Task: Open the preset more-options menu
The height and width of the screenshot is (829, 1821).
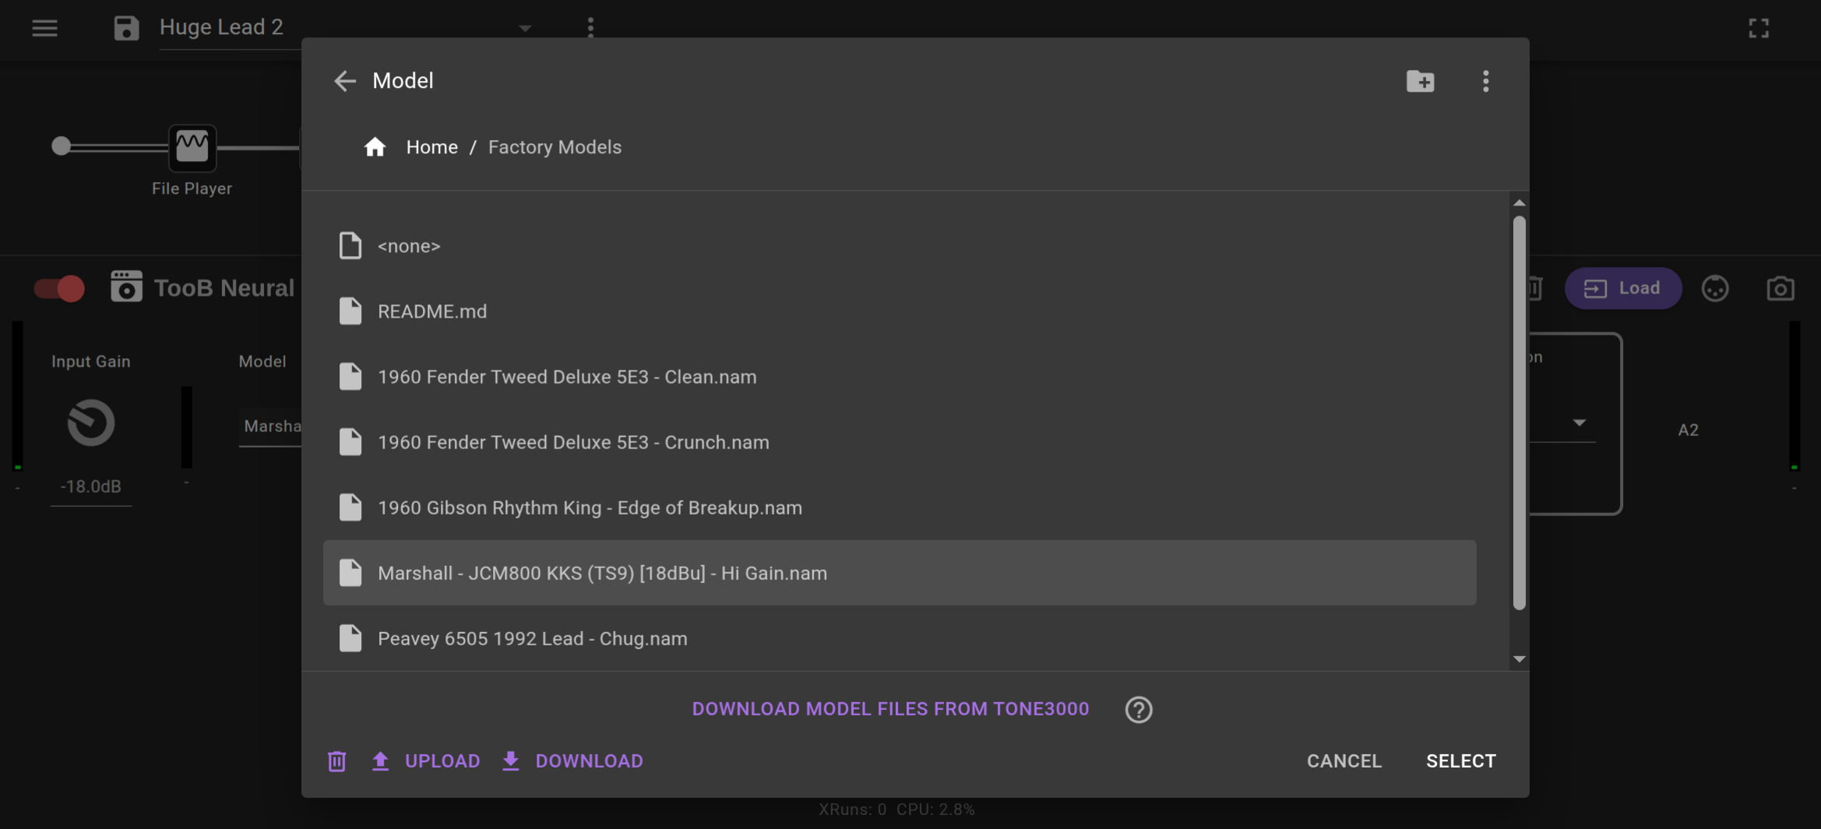Action: click(x=590, y=28)
